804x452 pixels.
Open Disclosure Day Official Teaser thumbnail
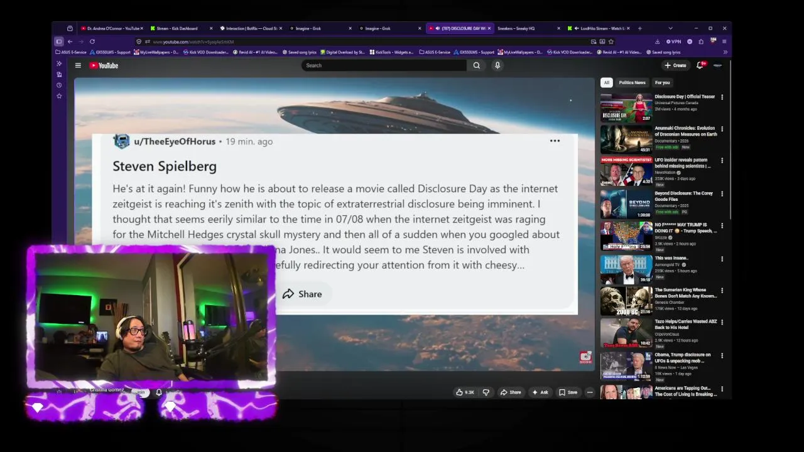pyautogui.click(x=626, y=108)
